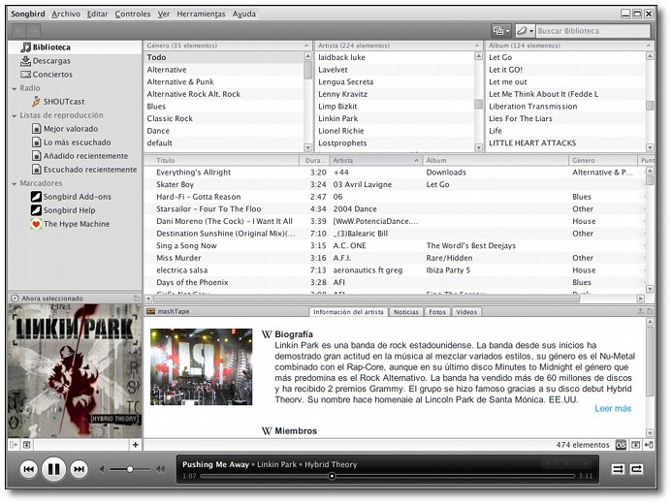
Task: Open the Conciertos section
Action: (47, 75)
